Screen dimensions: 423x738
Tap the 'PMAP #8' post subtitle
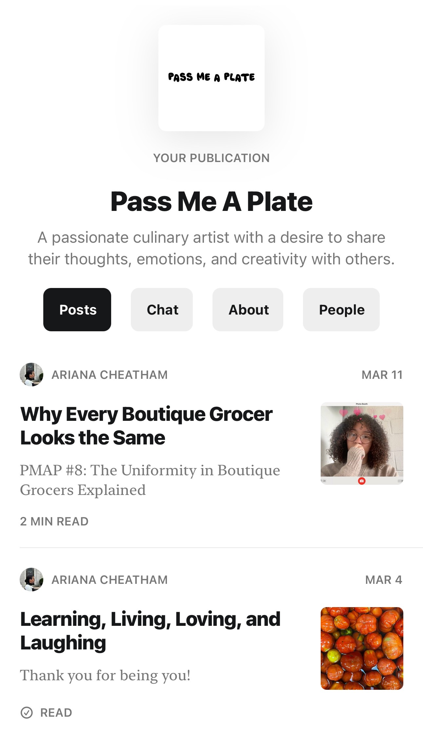150,480
